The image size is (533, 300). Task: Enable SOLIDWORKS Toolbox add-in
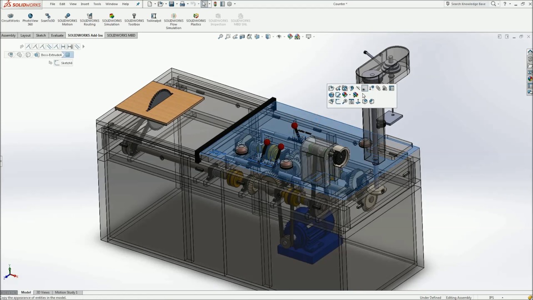(x=134, y=20)
